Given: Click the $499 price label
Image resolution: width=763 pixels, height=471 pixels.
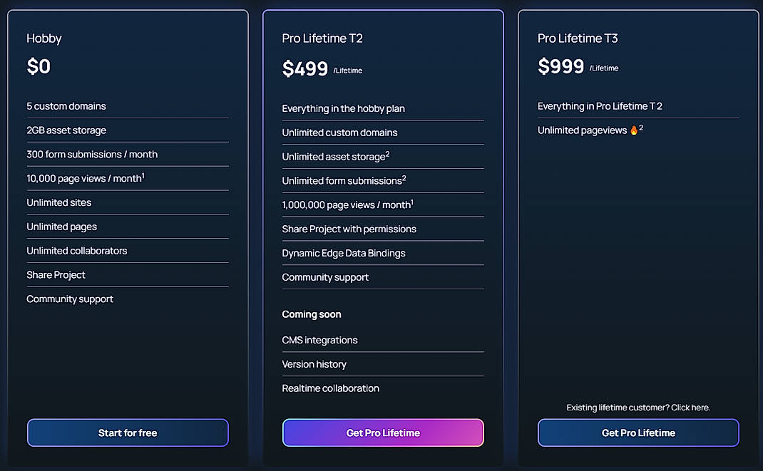Looking at the screenshot, I should [304, 68].
